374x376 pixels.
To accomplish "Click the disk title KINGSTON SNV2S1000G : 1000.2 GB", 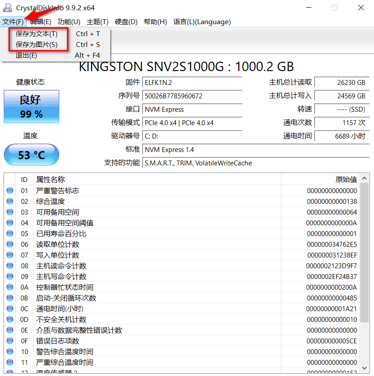I will (x=186, y=67).
